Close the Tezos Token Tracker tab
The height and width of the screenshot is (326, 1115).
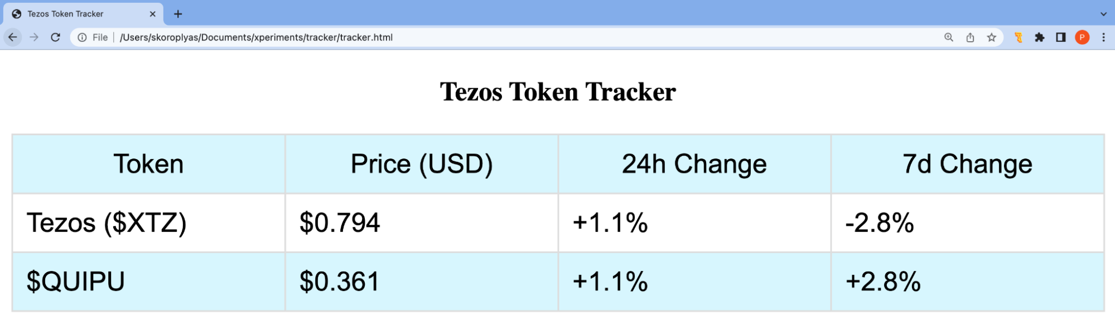point(152,14)
